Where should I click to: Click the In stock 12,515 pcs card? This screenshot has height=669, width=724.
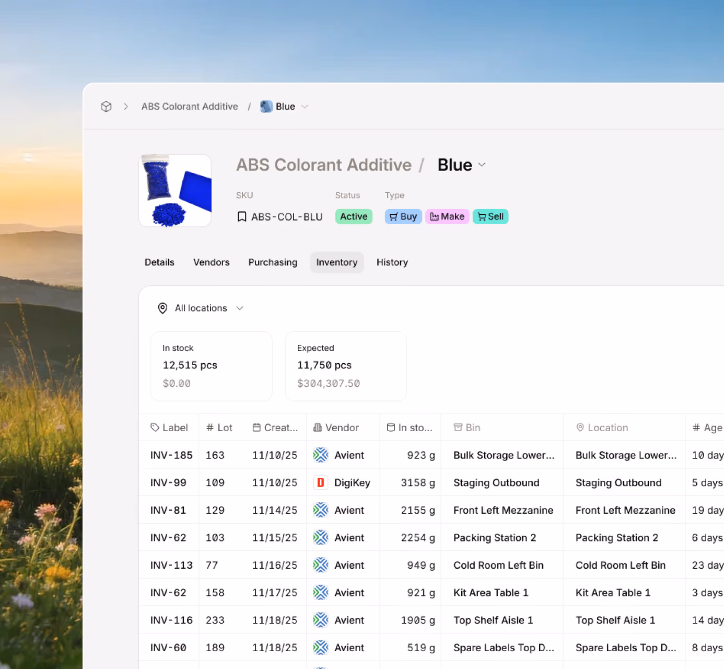pos(212,366)
